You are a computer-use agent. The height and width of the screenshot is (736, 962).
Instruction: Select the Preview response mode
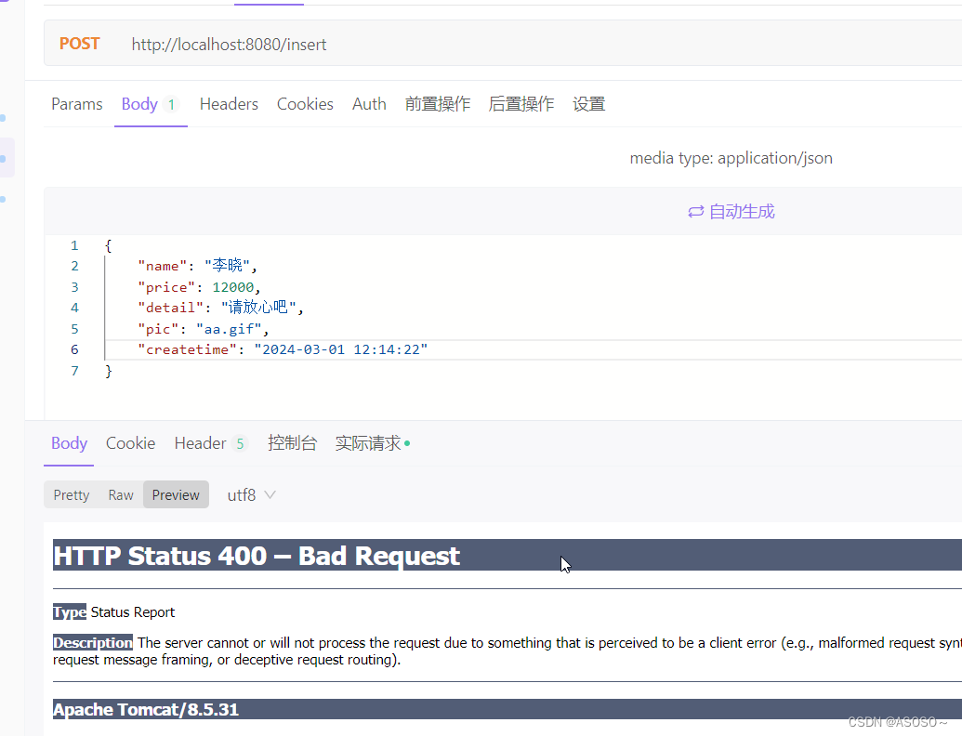click(x=176, y=494)
